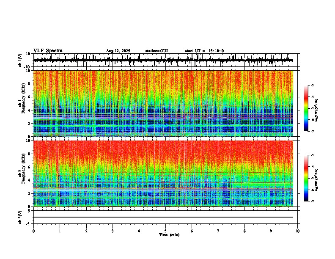Click the '-3' label on ch.1 color bar
335x259 pixels.
click(x=312, y=85)
